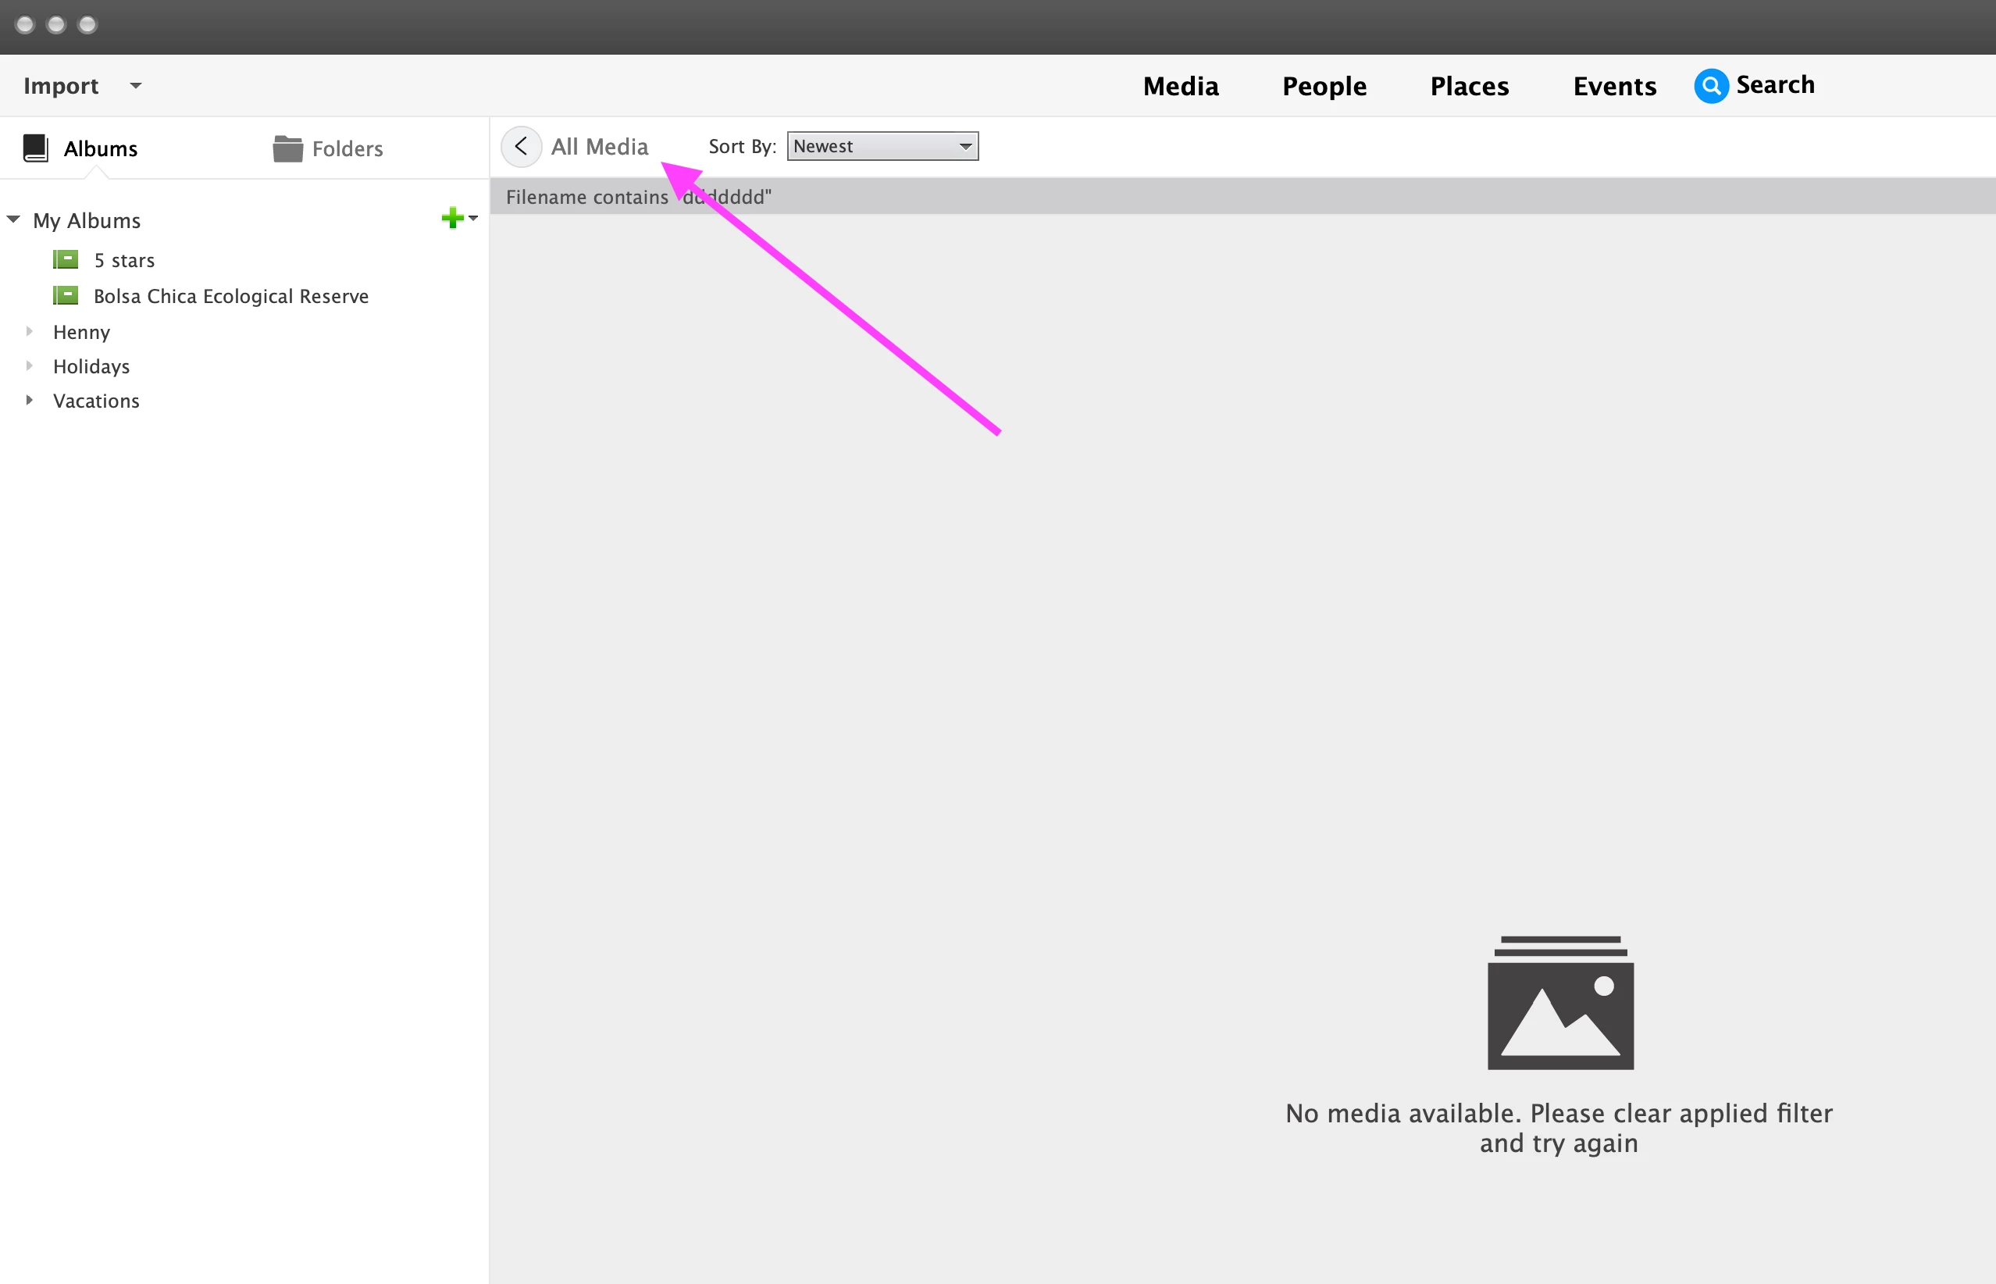Expand the Henny album category

(x=29, y=332)
